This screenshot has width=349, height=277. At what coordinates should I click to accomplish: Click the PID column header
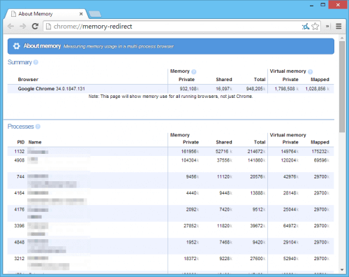(21, 142)
